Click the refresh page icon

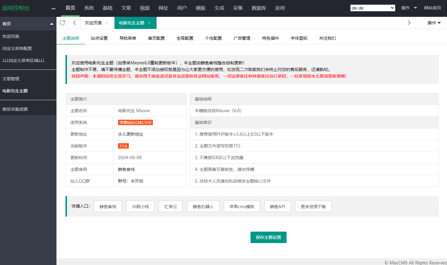click(x=62, y=23)
